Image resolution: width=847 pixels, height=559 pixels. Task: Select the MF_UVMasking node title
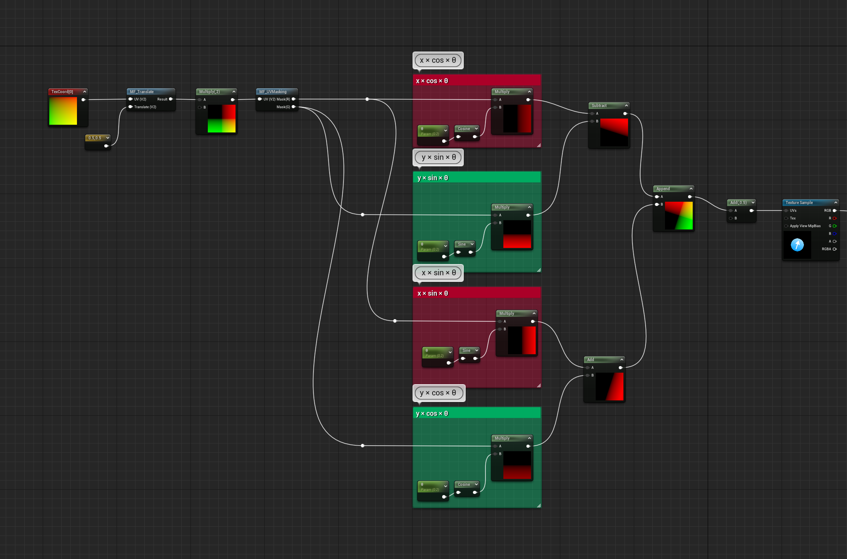pos(273,92)
